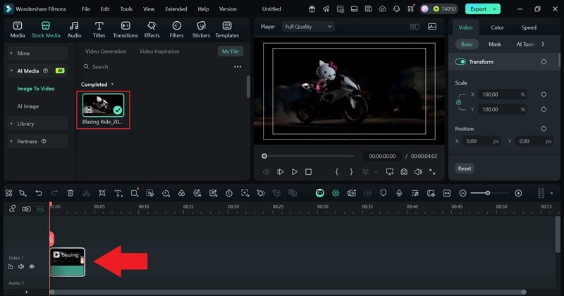
Task: Click the camera snapshot icon
Action: coord(404,172)
